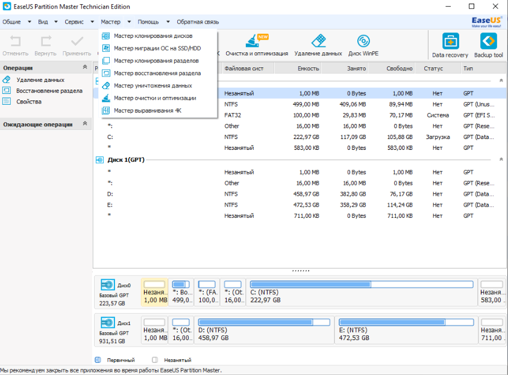Click the panel splitter dots handle
508x375 pixels.
301,271
